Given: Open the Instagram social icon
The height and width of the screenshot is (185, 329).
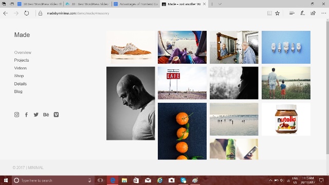Looking at the screenshot, I should 16,115.
